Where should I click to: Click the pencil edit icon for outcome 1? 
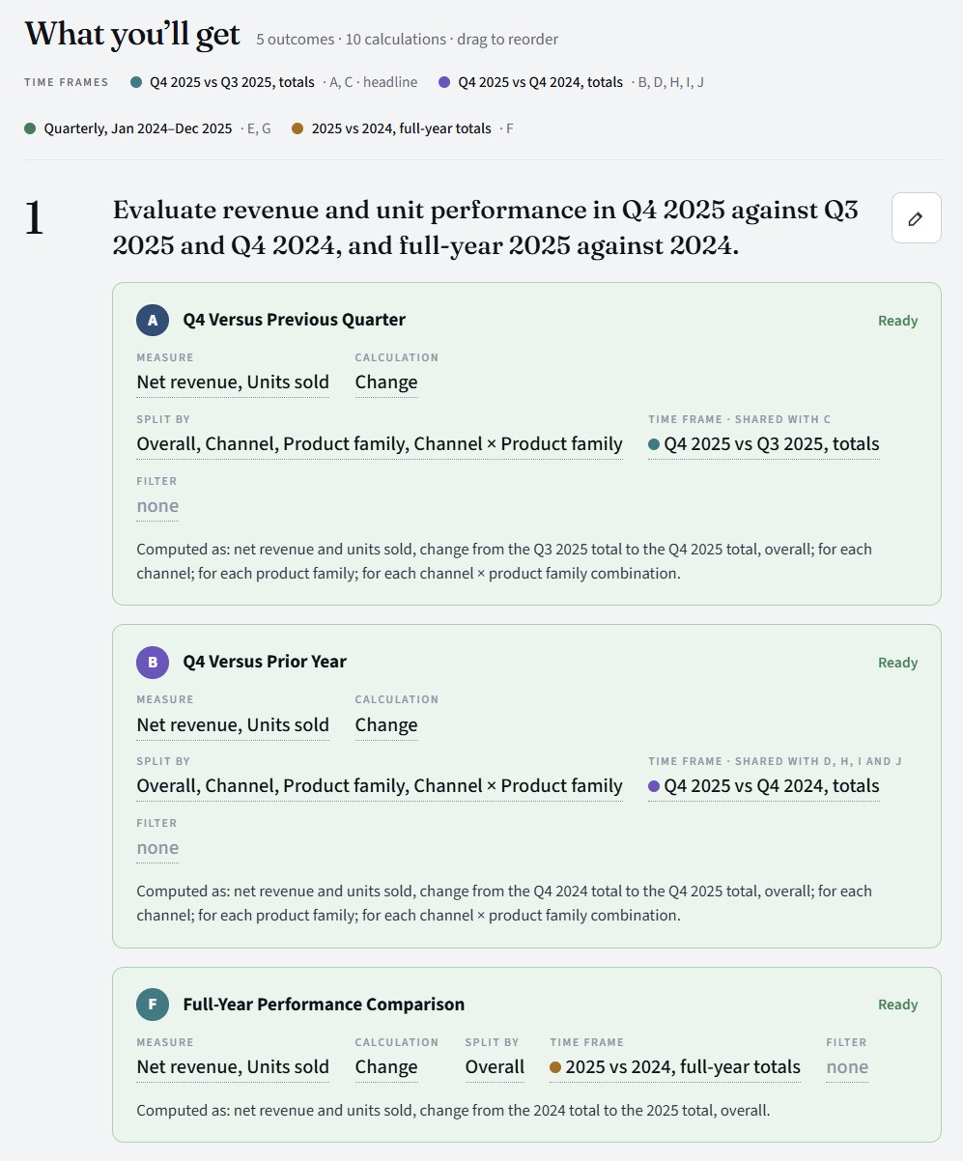[916, 218]
